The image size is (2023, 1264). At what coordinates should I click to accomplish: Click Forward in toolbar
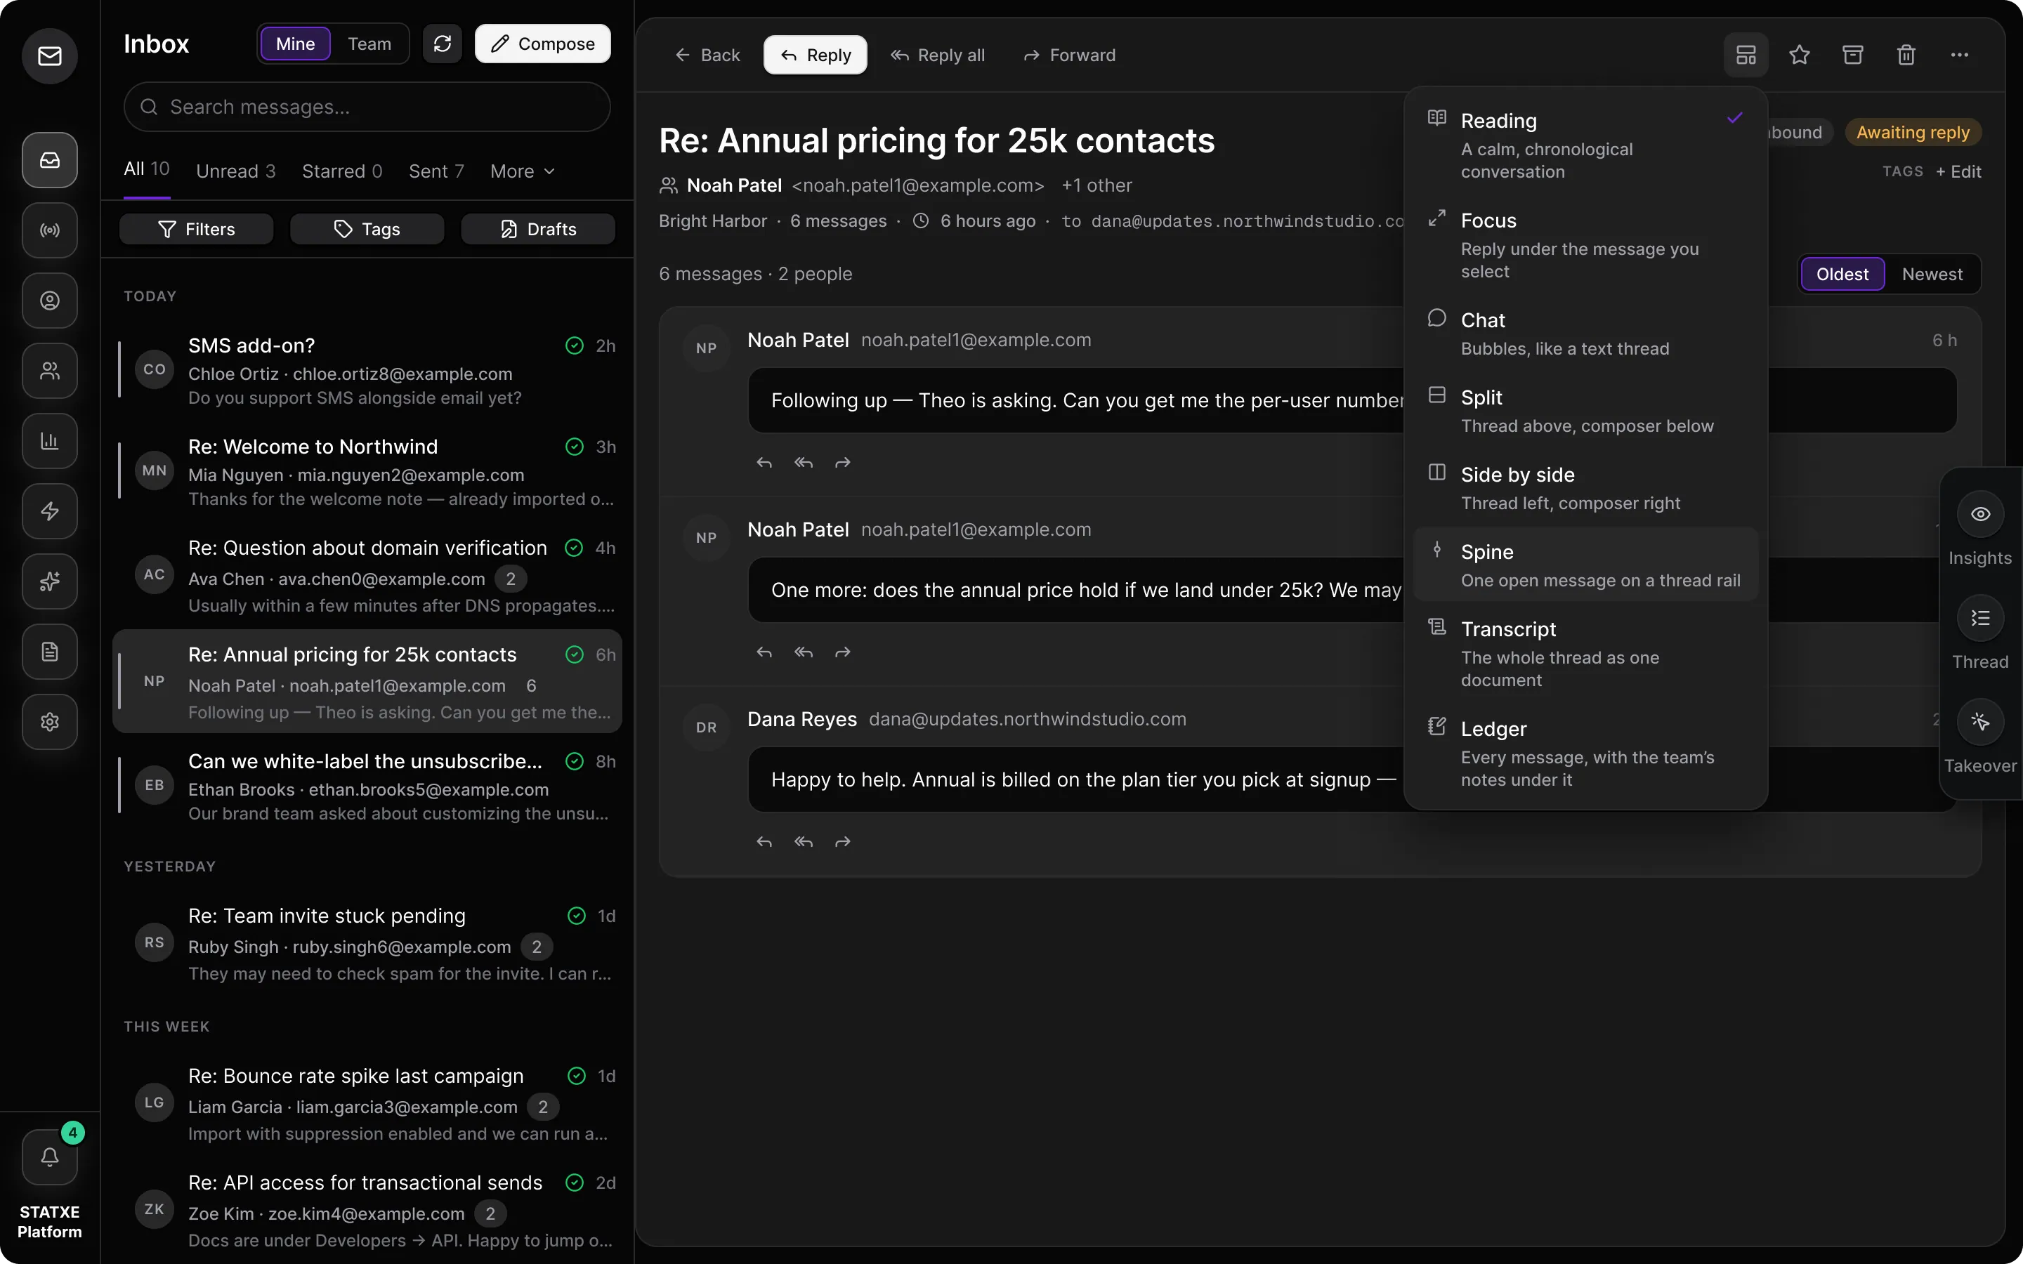point(1069,55)
